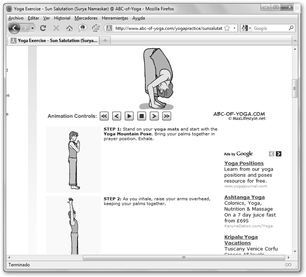Rewind animation to the first step

[x=104, y=116]
